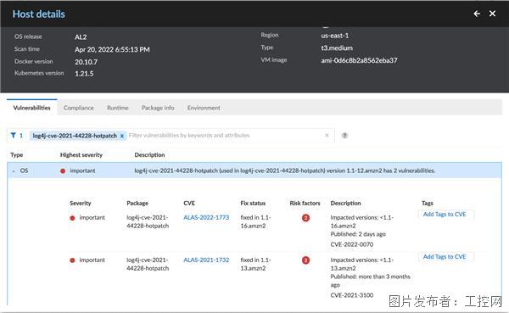Click the severity dot of the ALAS-2021-1732 row
Viewport: 509px width, 313px height.
tap(72, 260)
